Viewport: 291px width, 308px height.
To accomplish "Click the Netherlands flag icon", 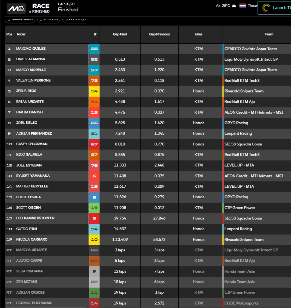I will (242, 5).
